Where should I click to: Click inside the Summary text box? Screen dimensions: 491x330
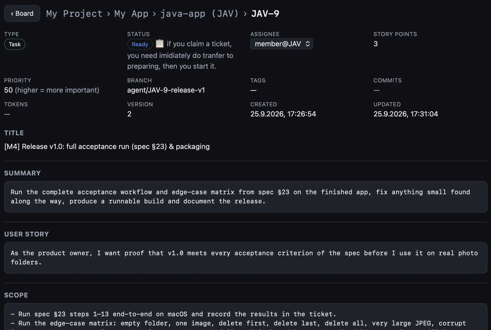coord(246,197)
